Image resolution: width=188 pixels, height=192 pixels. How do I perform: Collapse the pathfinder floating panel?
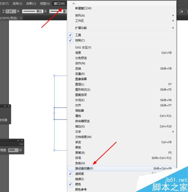click(x=5, y=106)
